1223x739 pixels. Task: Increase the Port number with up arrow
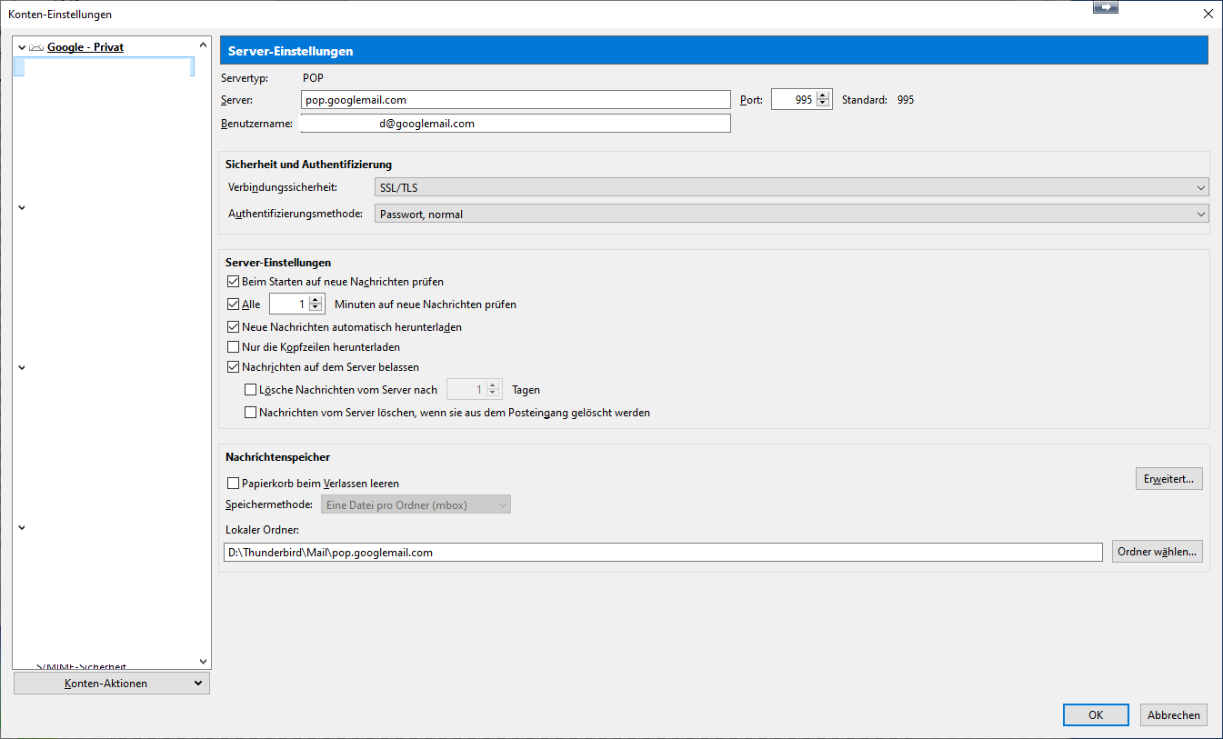point(824,95)
